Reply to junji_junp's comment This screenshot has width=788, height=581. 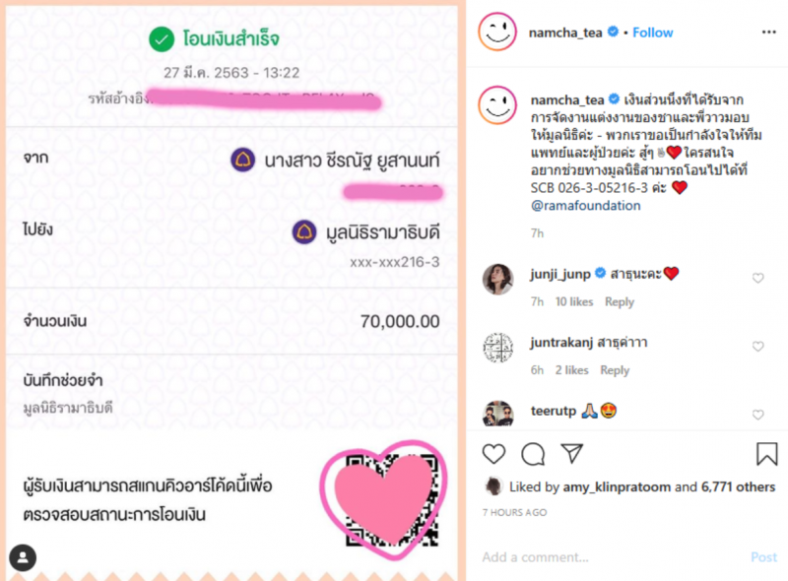click(x=620, y=301)
